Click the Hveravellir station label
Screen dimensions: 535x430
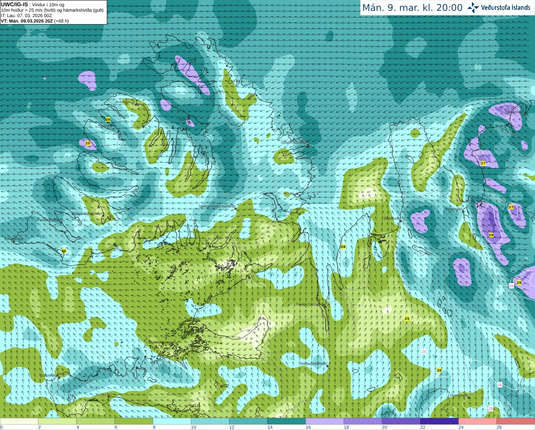pos(459,395)
